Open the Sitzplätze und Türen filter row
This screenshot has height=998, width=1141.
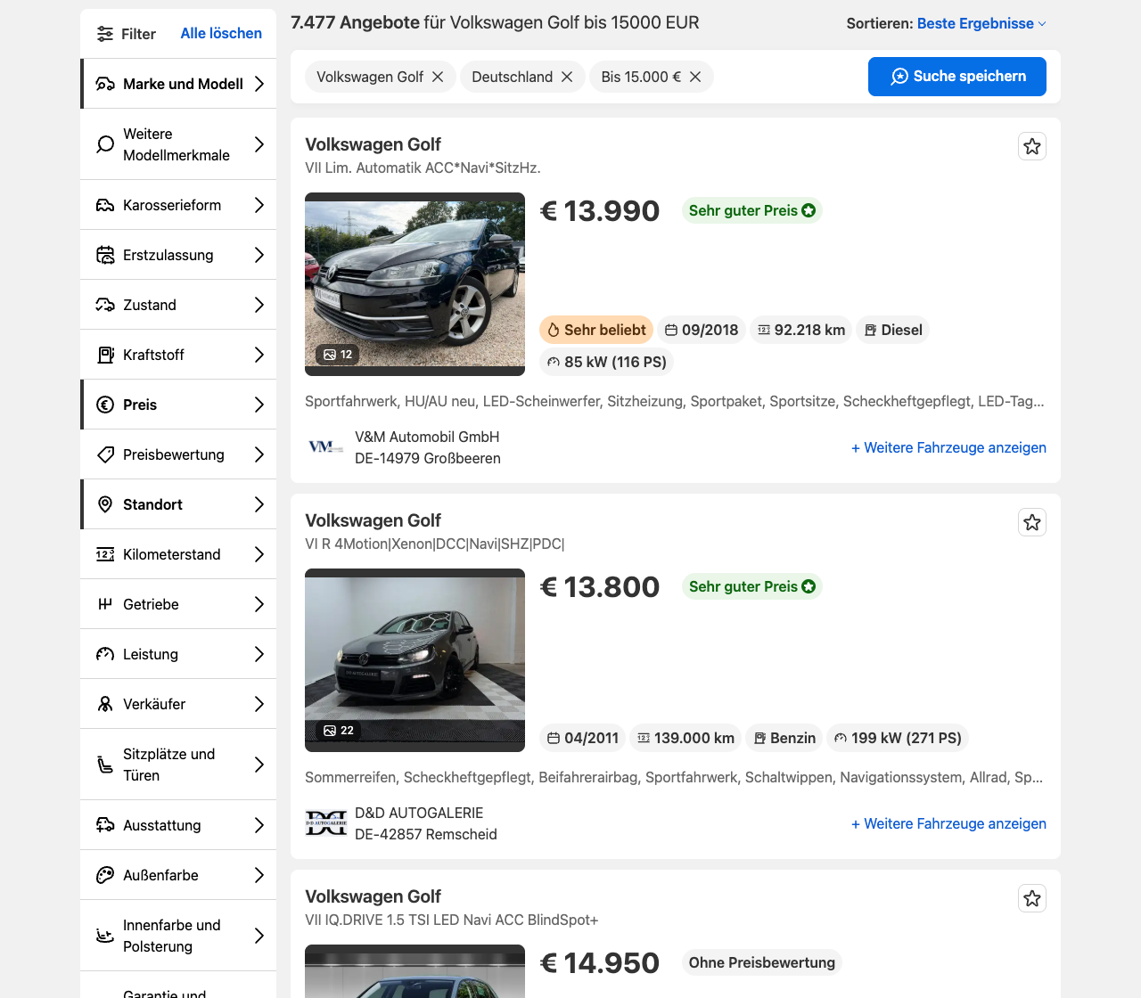(178, 765)
